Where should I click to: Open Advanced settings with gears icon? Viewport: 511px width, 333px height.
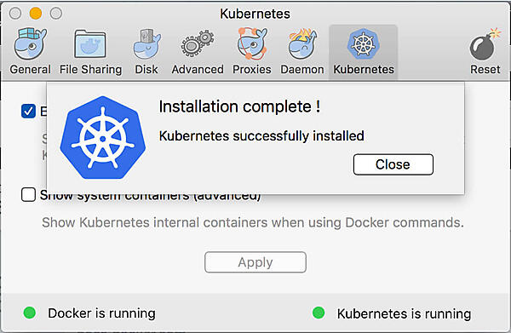coord(198,51)
